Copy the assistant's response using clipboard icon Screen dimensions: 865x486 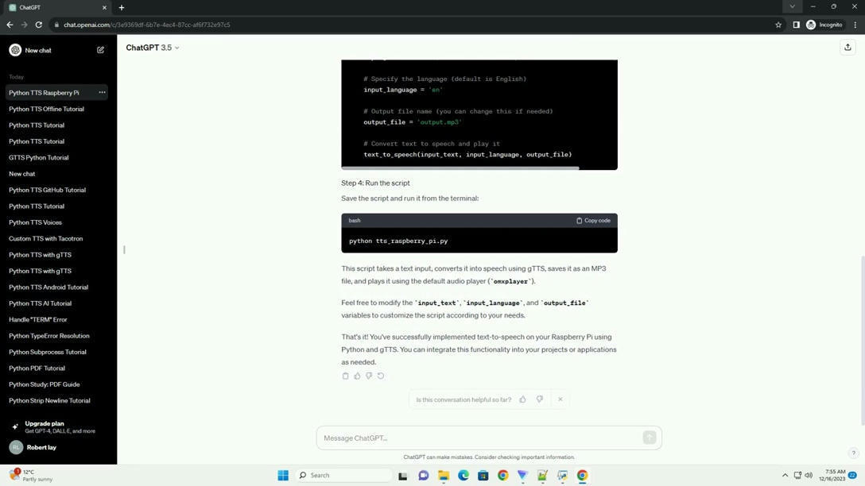pyautogui.click(x=346, y=376)
